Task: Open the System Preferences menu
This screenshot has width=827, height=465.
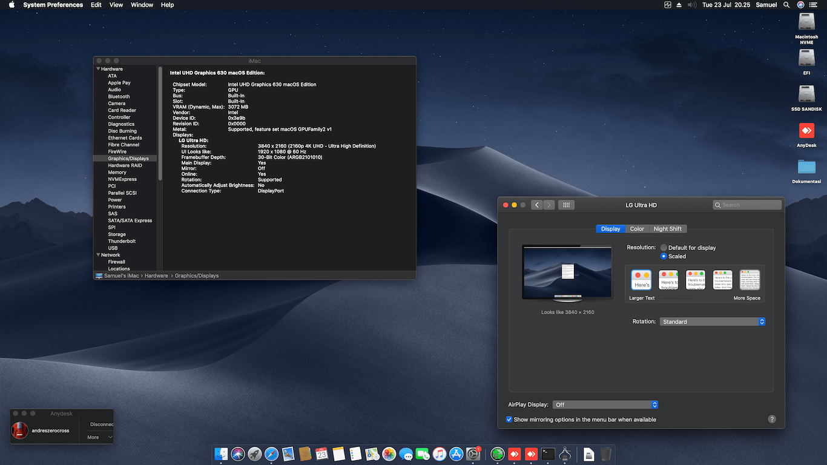Action: (x=53, y=5)
